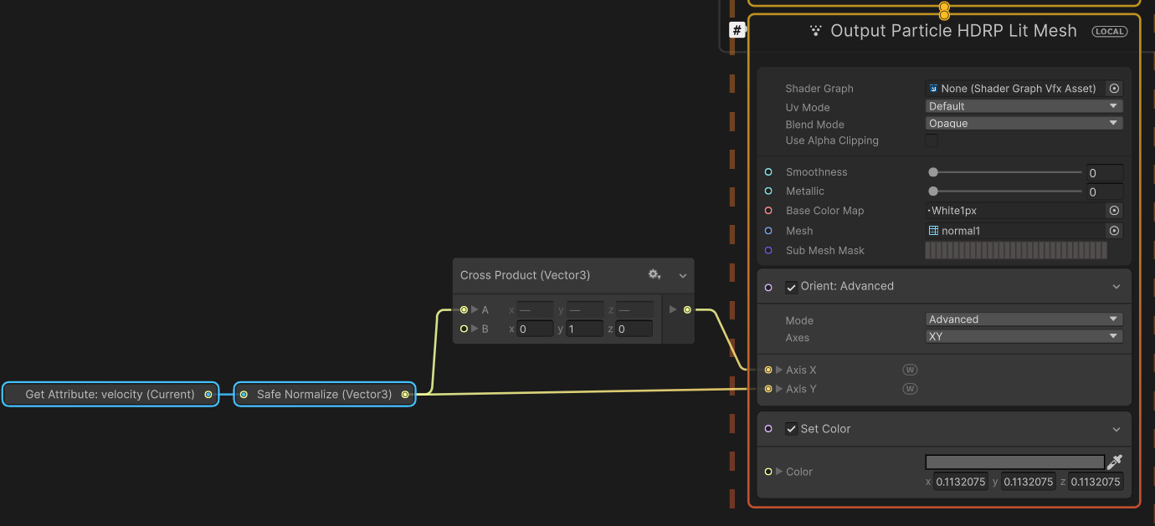Open the Base Color Map object picker
The height and width of the screenshot is (526, 1155).
(x=1114, y=211)
